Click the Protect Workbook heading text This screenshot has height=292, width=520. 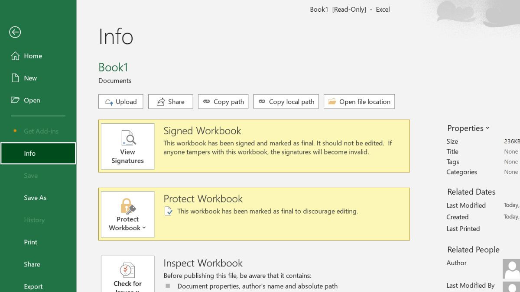[x=203, y=199]
